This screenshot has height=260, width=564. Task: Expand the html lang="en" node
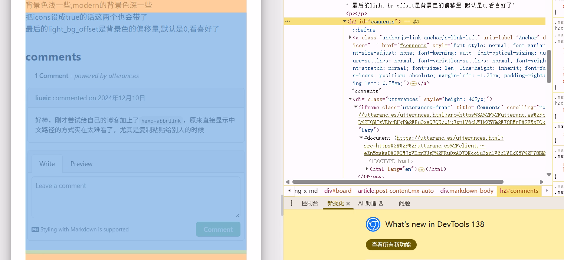point(367,169)
